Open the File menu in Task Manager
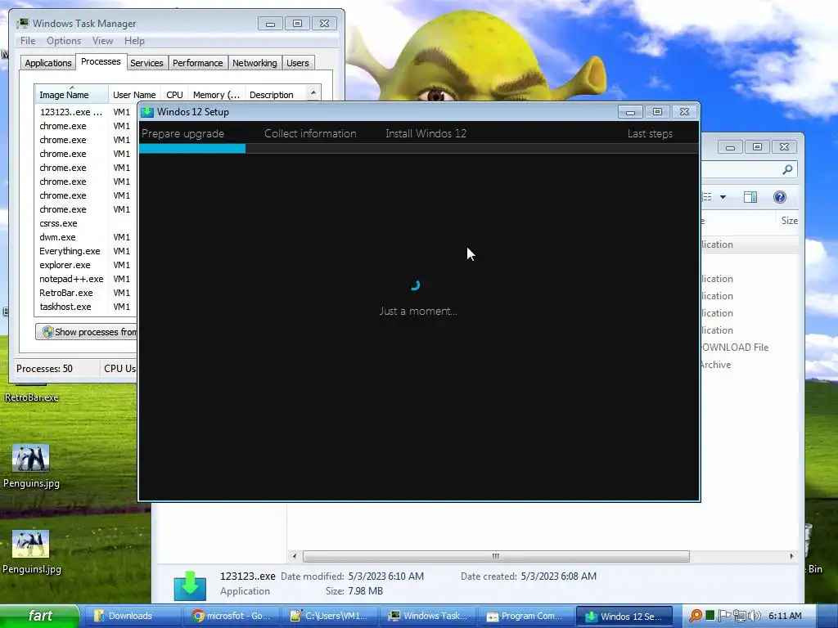The height and width of the screenshot is (628, 838). pyautogui.click(x=28, y=41)
